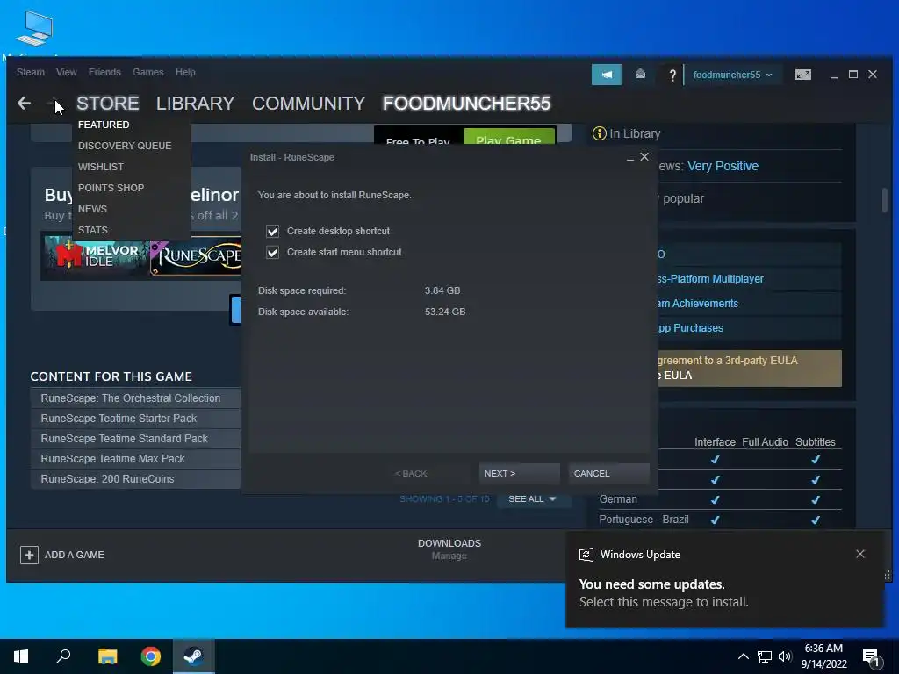899x674 pixels.
Task: Click Cancel in the install dialog
Action: (608, 473)
